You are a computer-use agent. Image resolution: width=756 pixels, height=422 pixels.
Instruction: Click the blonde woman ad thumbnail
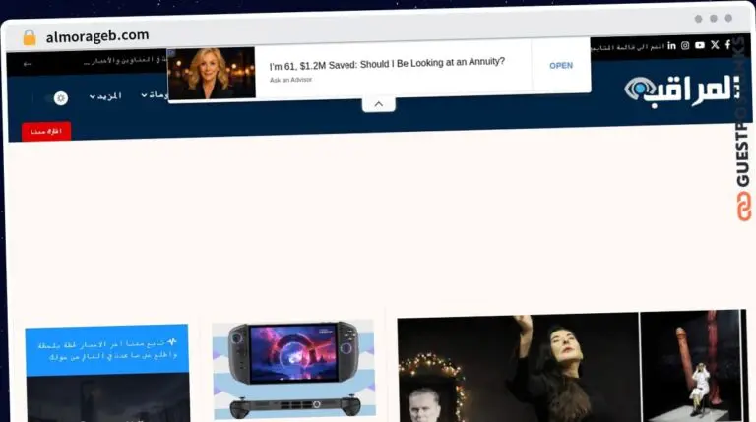[212, 72]
